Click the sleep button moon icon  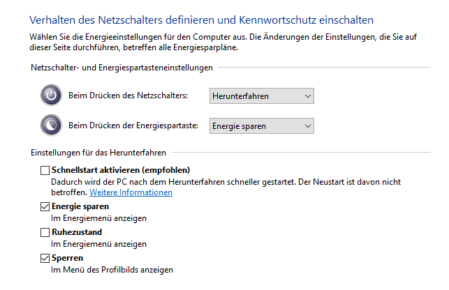tap(51, 125)
